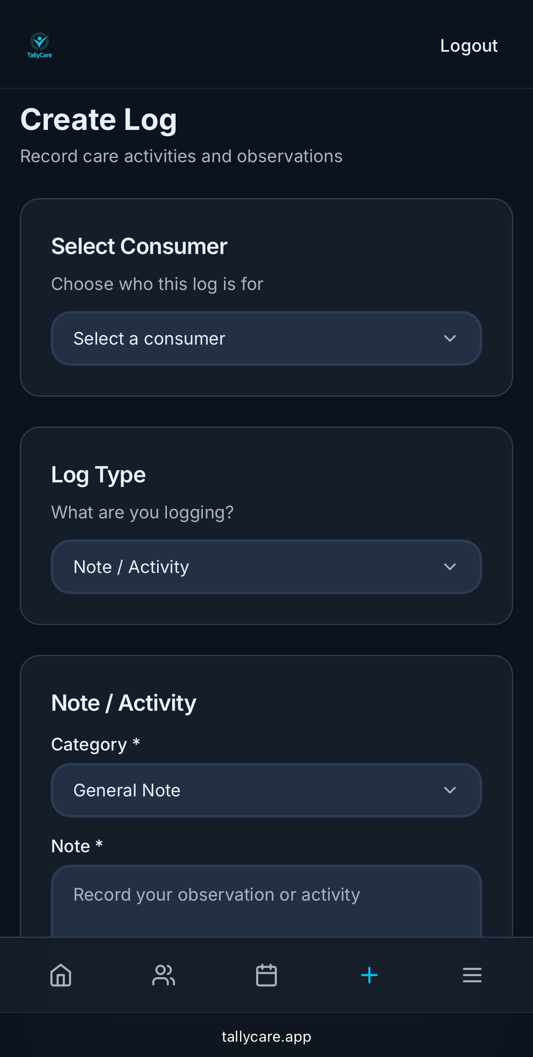Viewport: 533px width, 1057px height.
Task: Open the consumers people icon
Action: tap(164, 975)
